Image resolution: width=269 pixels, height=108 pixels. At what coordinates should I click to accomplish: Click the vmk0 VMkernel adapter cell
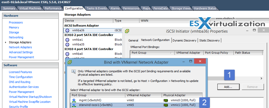pos(130,100)
